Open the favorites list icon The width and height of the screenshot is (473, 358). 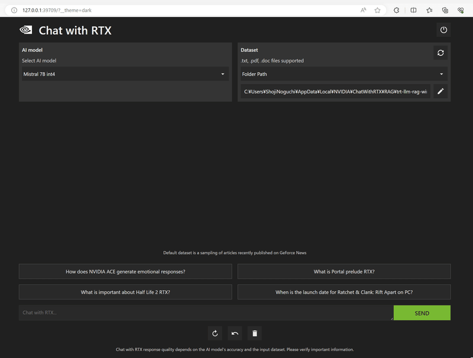coord(429,10)
